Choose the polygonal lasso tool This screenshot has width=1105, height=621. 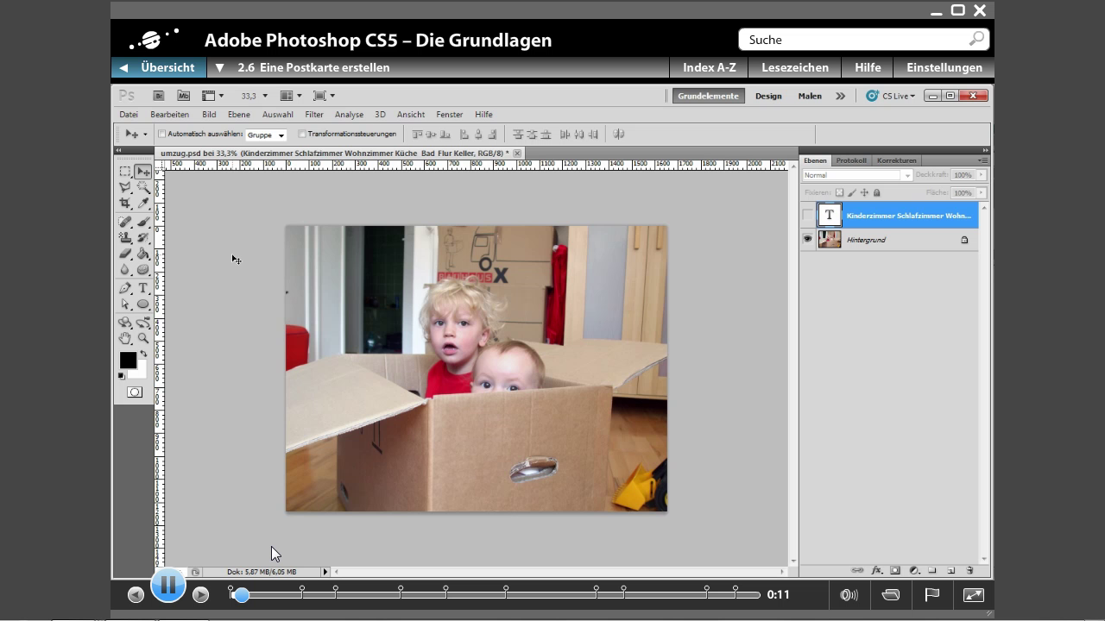pos(126,187)
